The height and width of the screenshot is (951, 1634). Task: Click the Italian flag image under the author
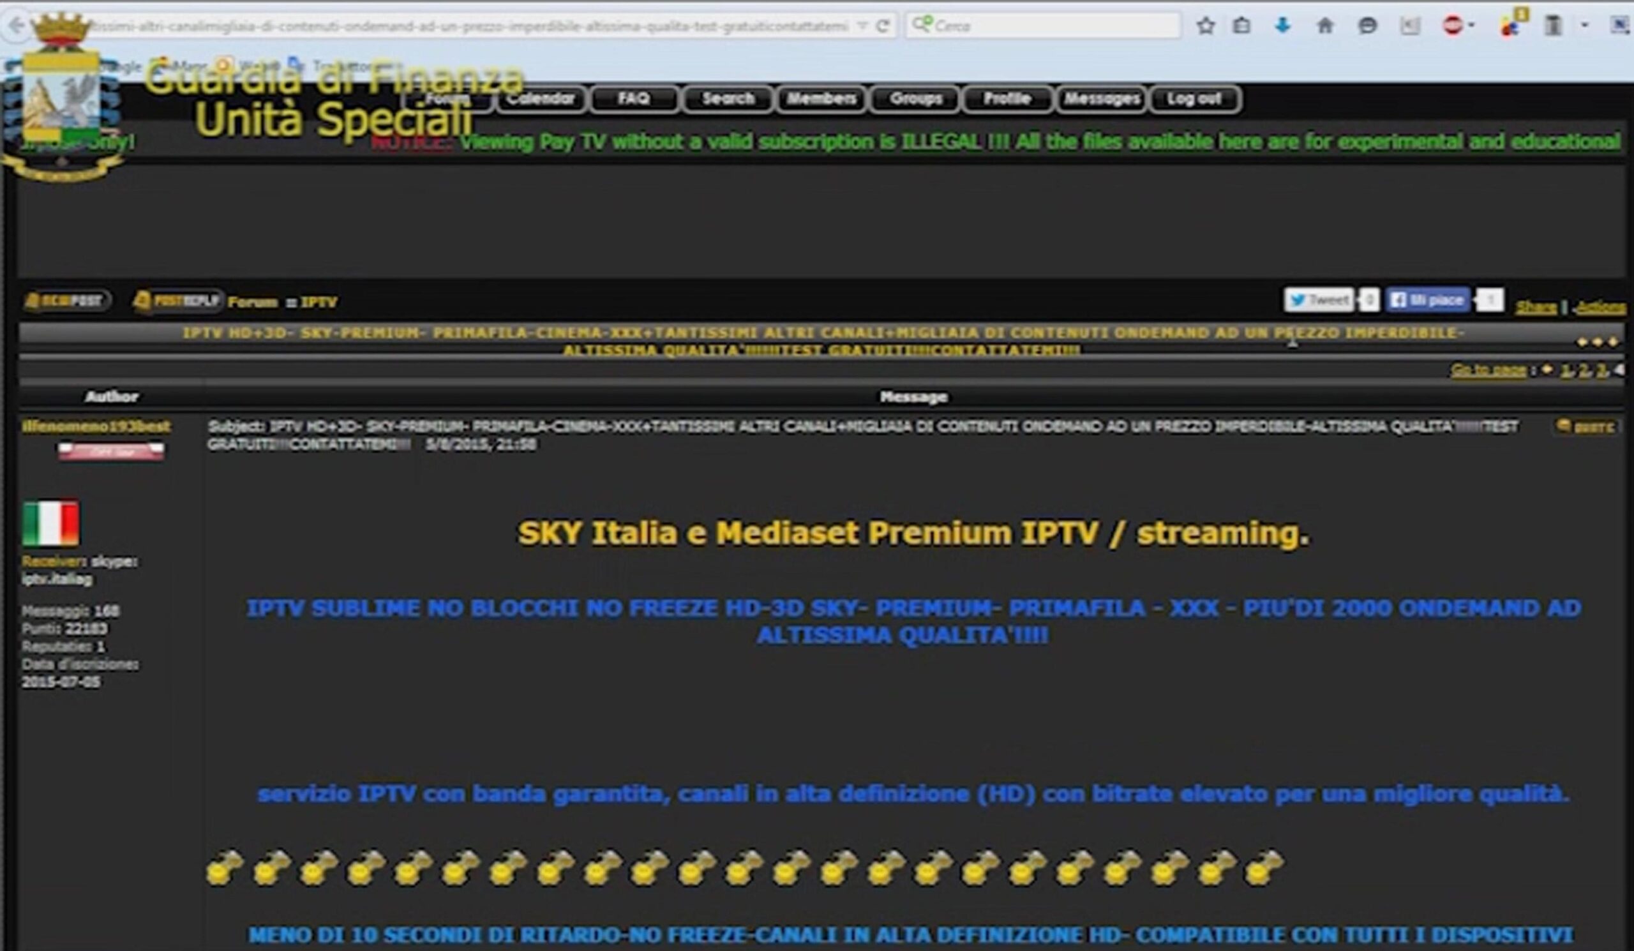(51, 523)
